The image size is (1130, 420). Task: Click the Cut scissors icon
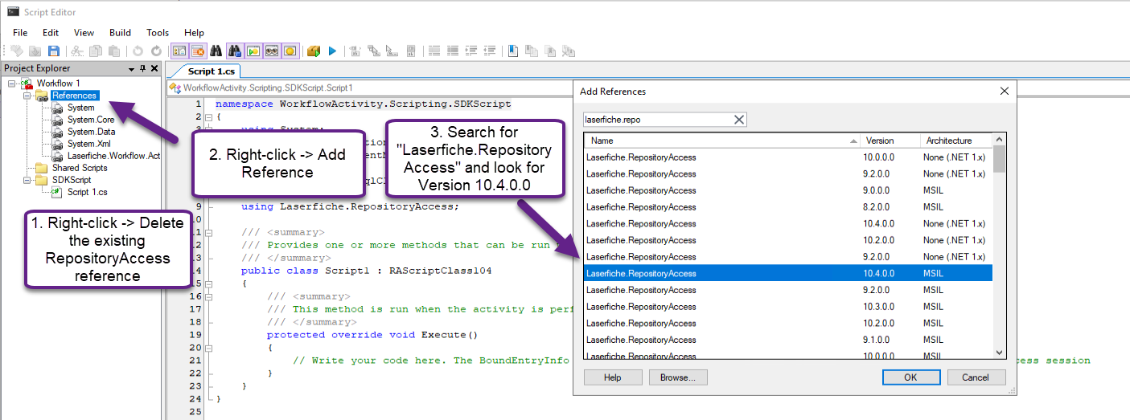77,51
